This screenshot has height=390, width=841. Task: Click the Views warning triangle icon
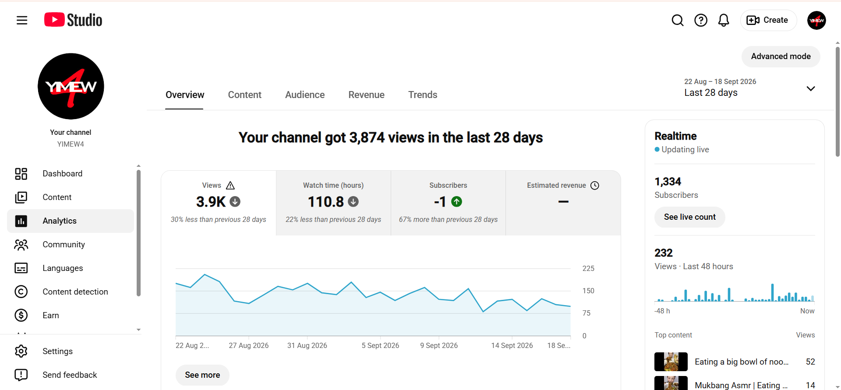pos(230,185)
